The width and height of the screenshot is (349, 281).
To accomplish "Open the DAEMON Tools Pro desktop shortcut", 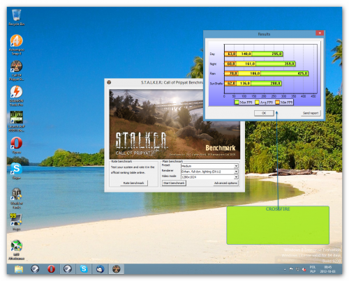I will coord(16,96).
